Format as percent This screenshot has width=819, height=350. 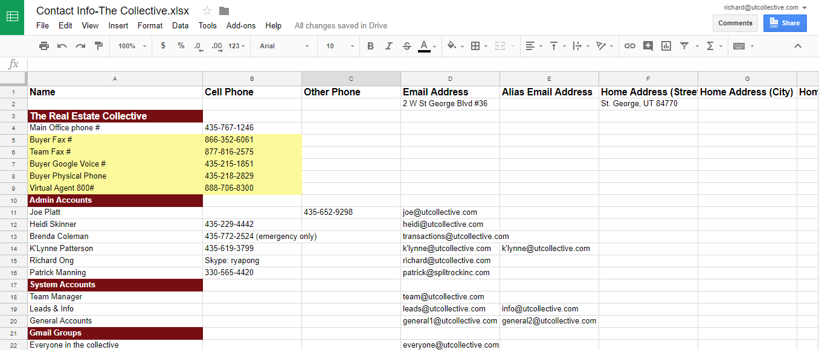[x=181, y=46]
